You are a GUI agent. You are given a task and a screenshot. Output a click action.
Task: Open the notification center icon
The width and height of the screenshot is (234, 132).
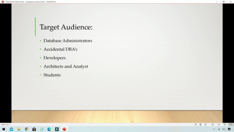(229, 129)
